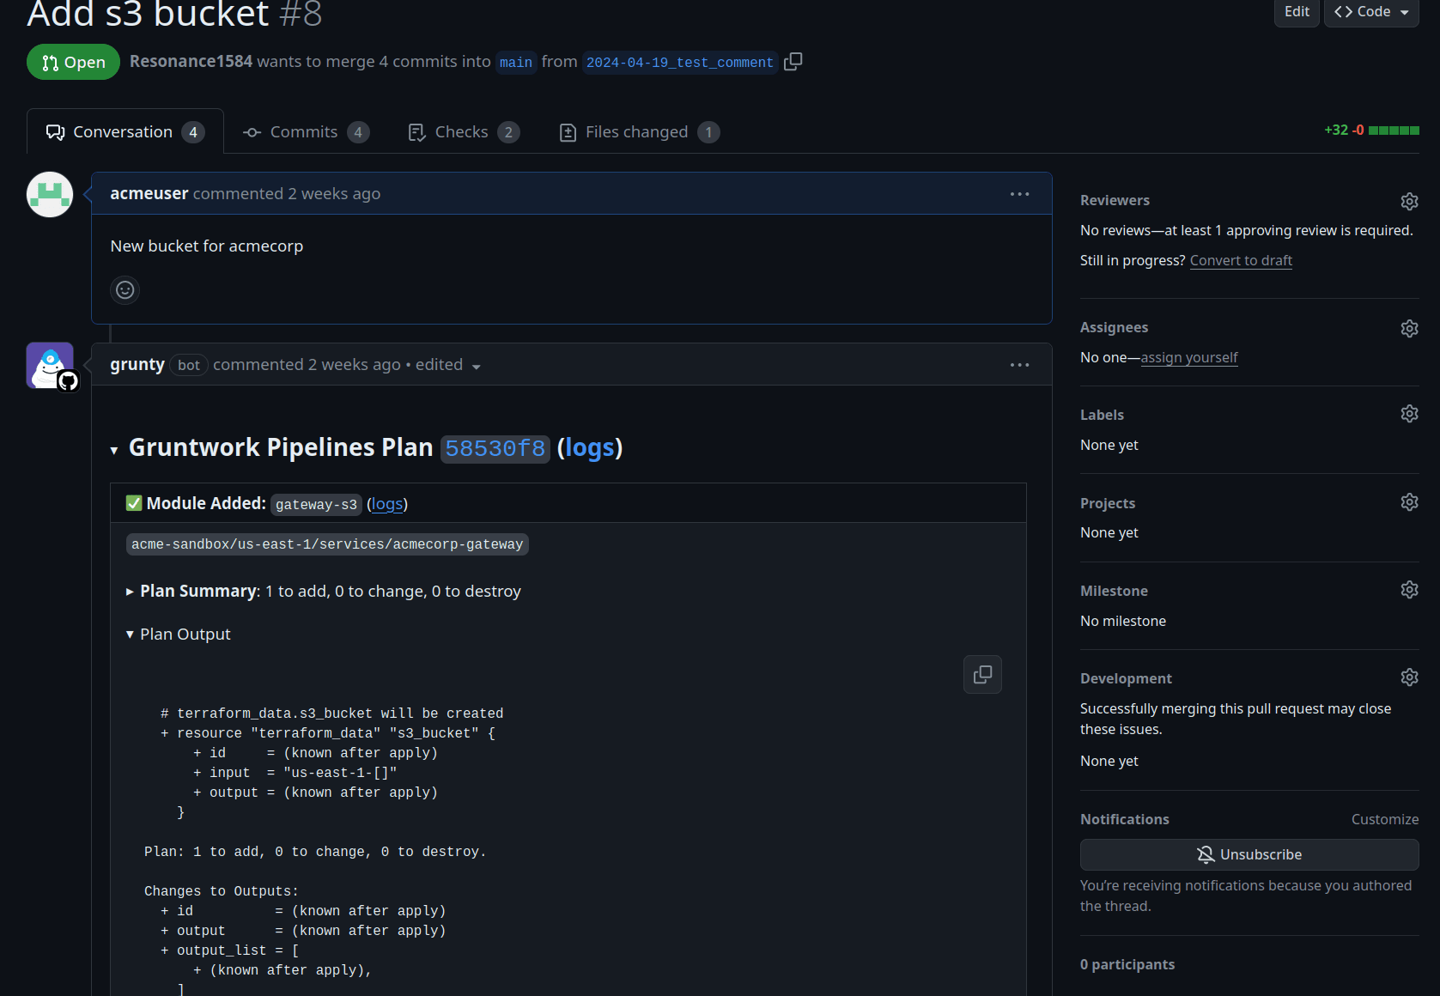Copy the branch name with the copy icon
The image size is (1440, 996).
(x=793, y=62)
